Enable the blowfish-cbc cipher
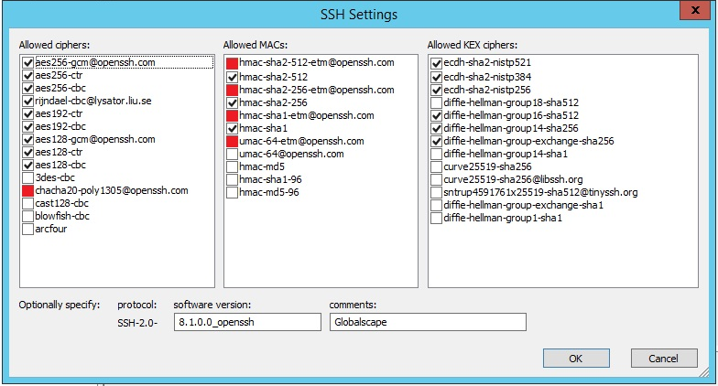The height and width of the screenshot is (386, 718). [28, 216]
